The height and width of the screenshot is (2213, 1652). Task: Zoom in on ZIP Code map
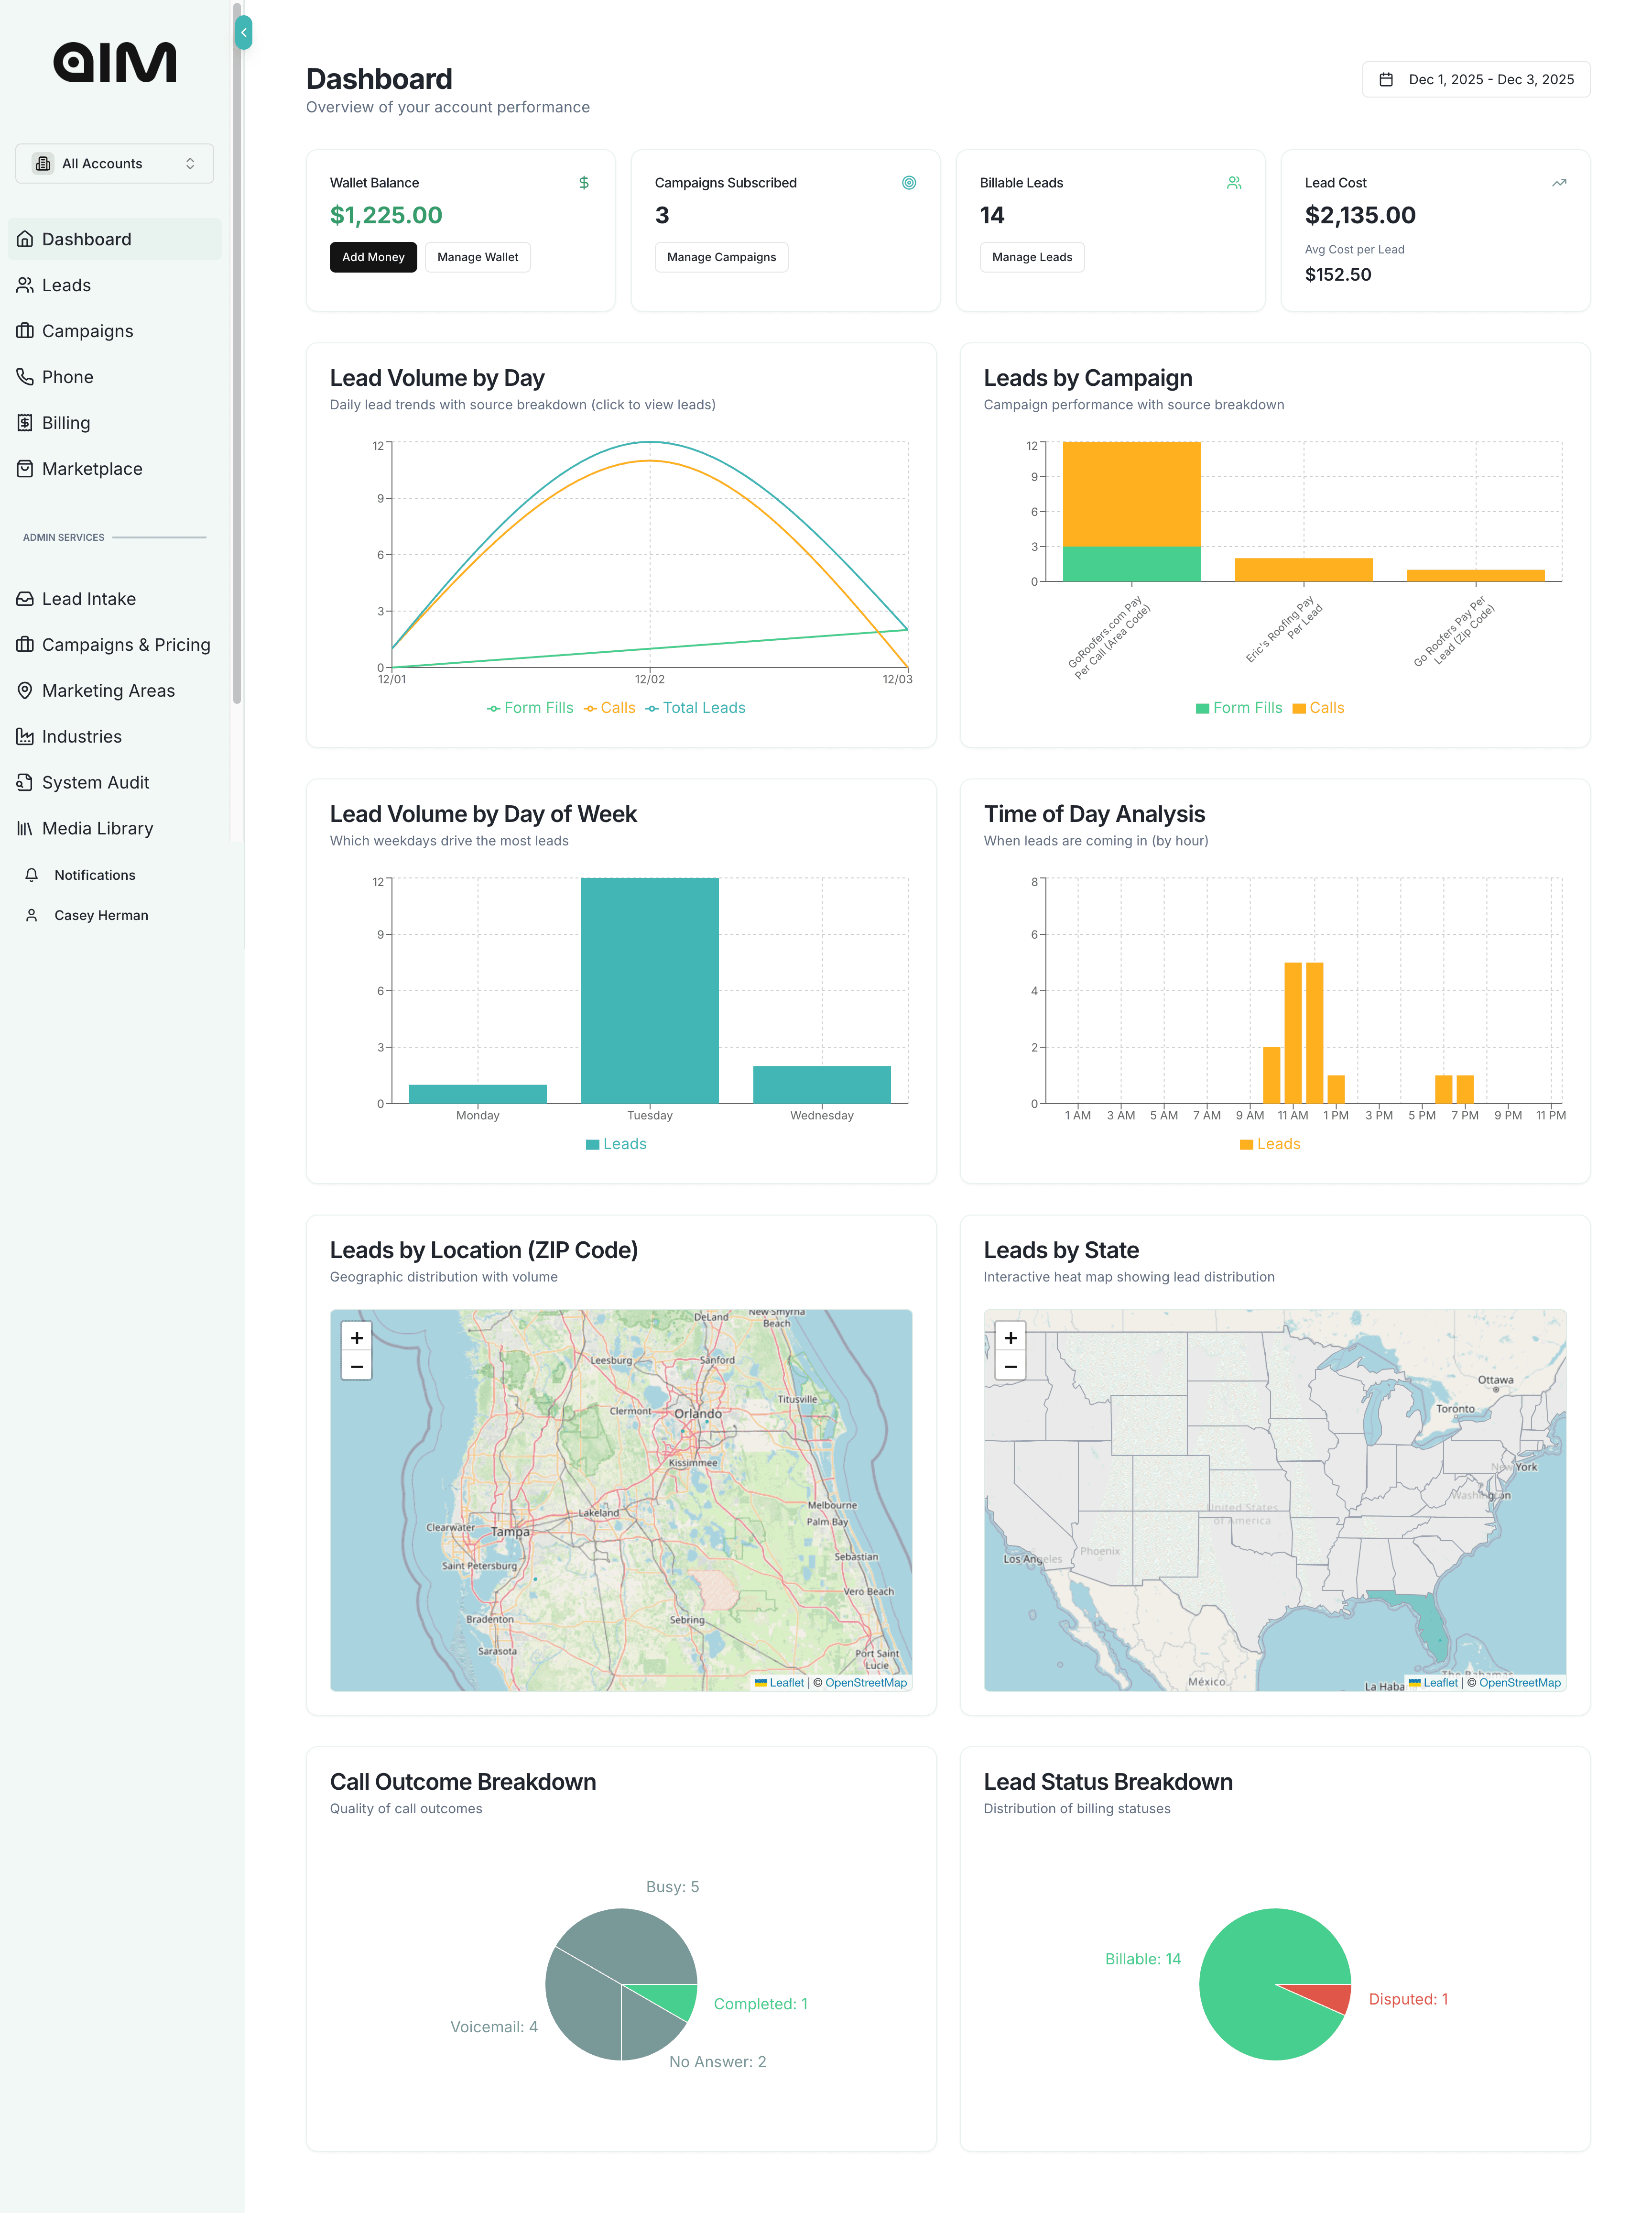coord(357,1337)
